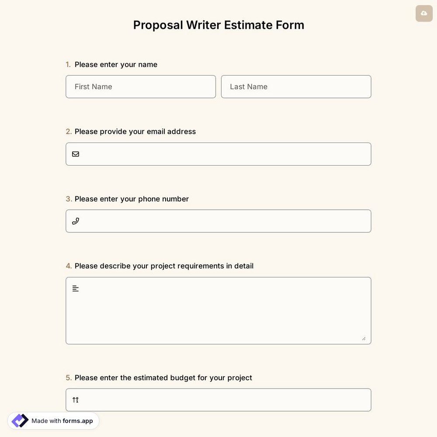
Task: Click the question 4 project requirements heading
Action: pyautogui.click(x=164, y=266)
